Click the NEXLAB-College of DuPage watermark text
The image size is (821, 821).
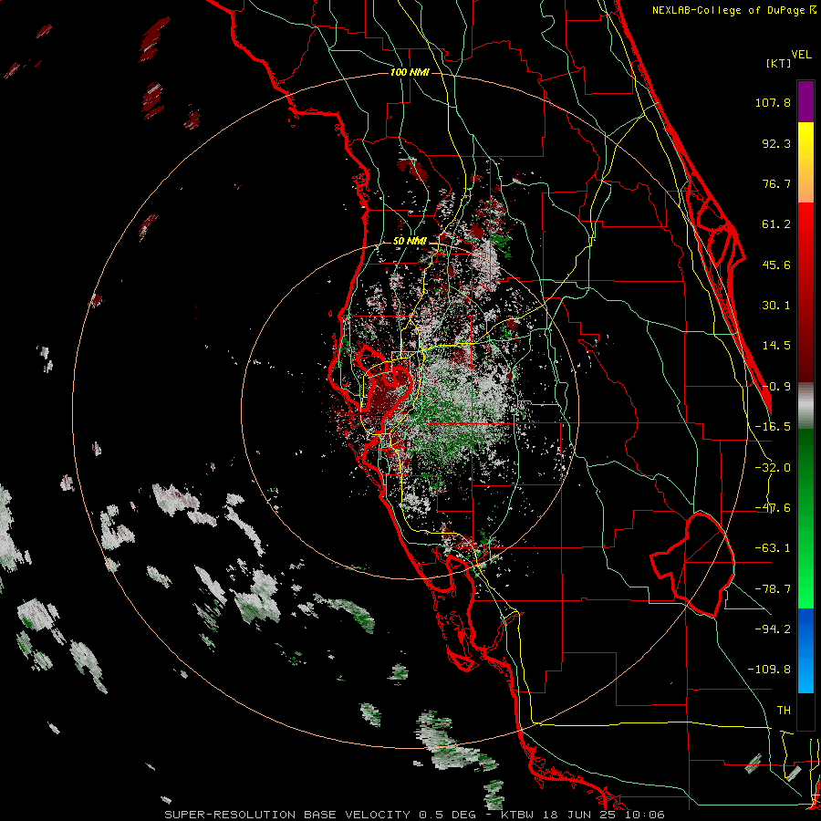pyautogui.click(x=733, y=10)
